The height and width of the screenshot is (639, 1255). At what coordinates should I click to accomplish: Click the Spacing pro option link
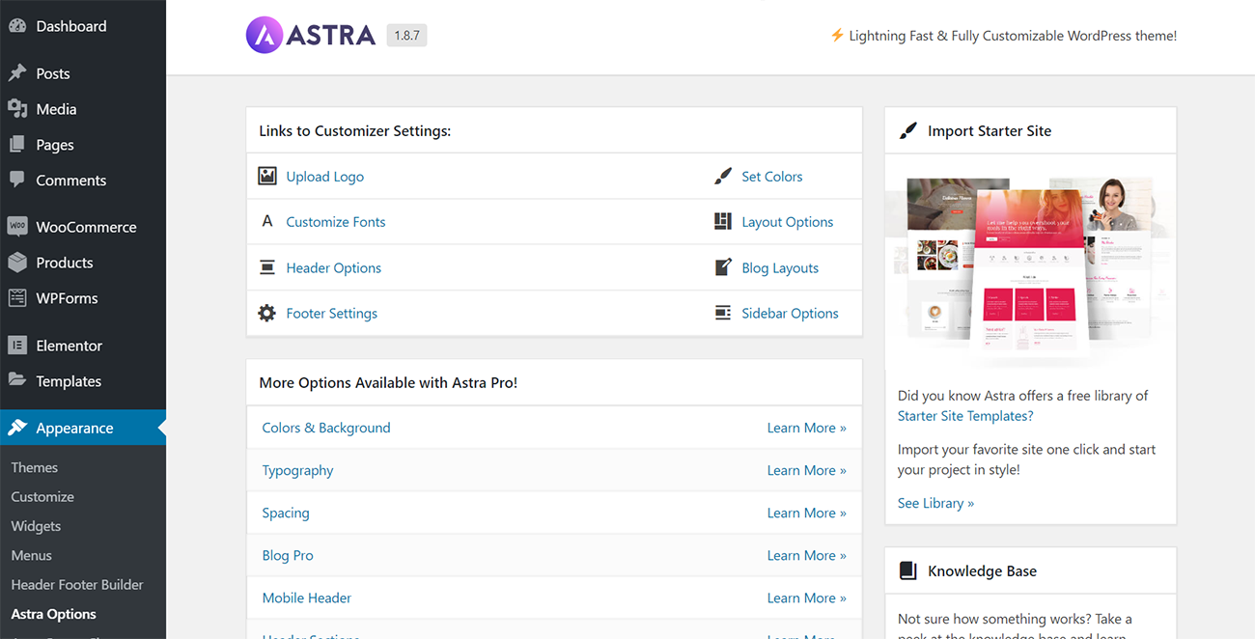286,513
